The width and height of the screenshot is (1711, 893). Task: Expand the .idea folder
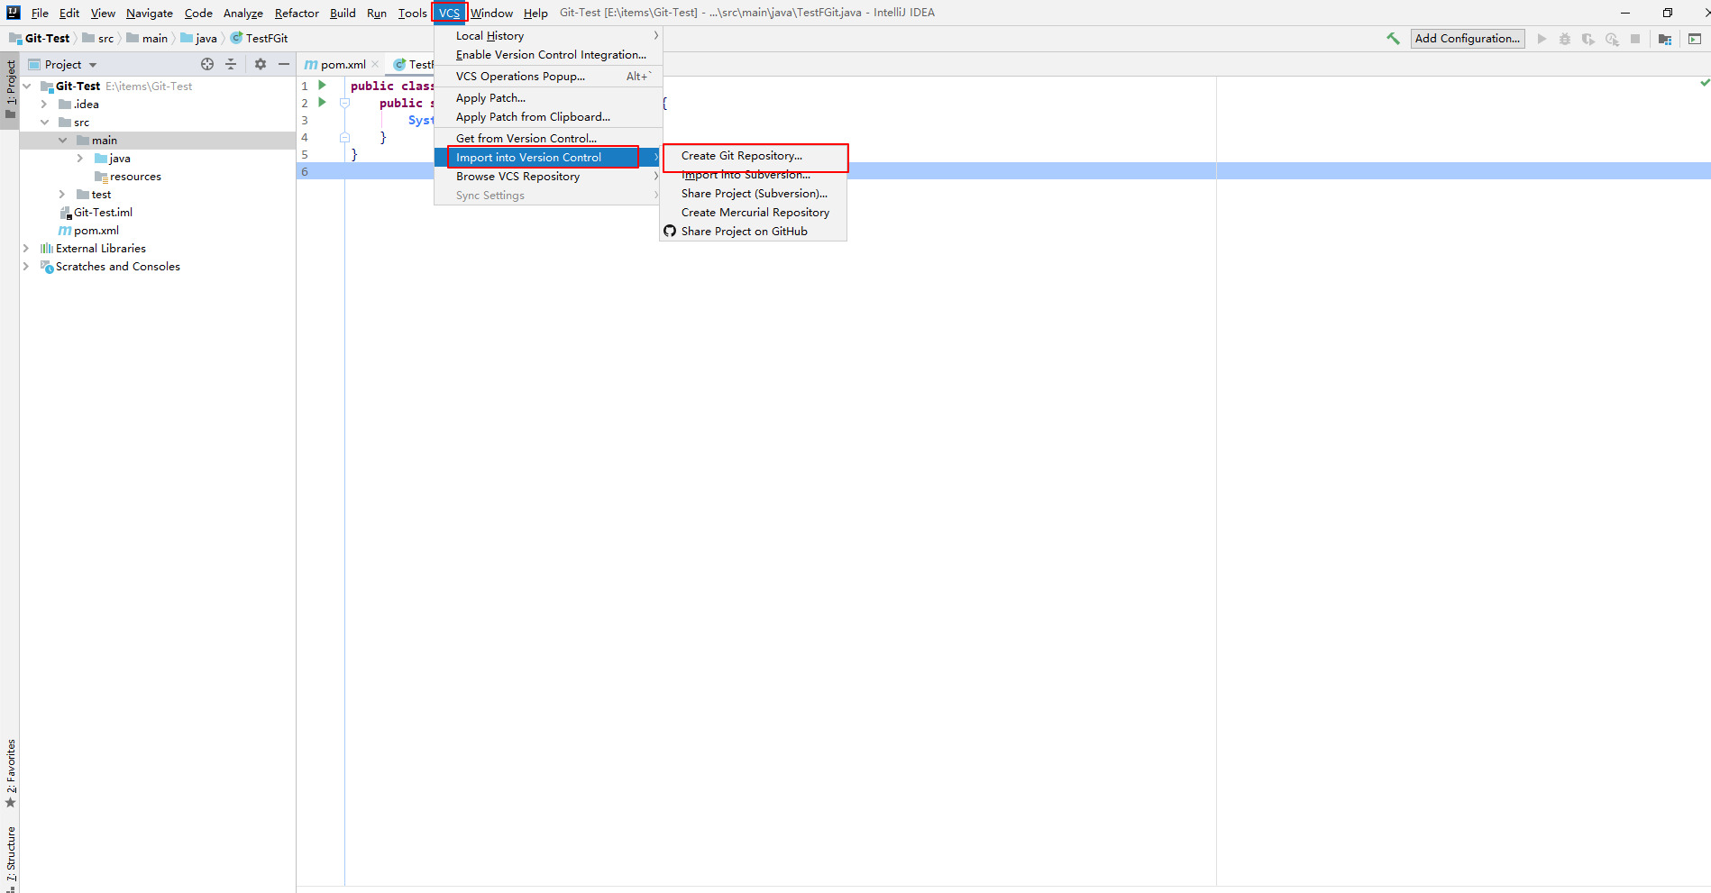point(44,105)
